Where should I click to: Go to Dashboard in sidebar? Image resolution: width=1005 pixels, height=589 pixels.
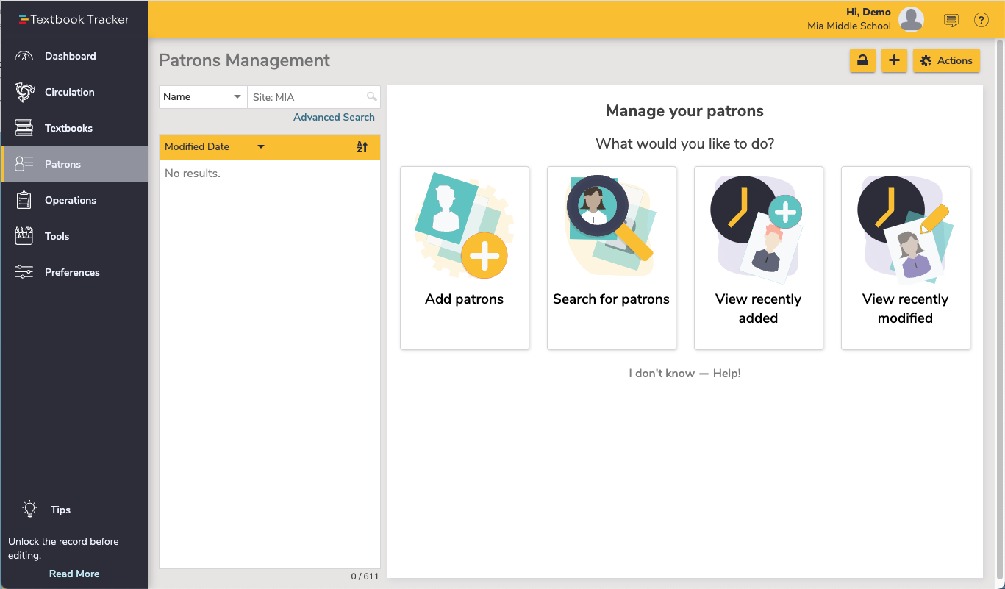point(70,57)
